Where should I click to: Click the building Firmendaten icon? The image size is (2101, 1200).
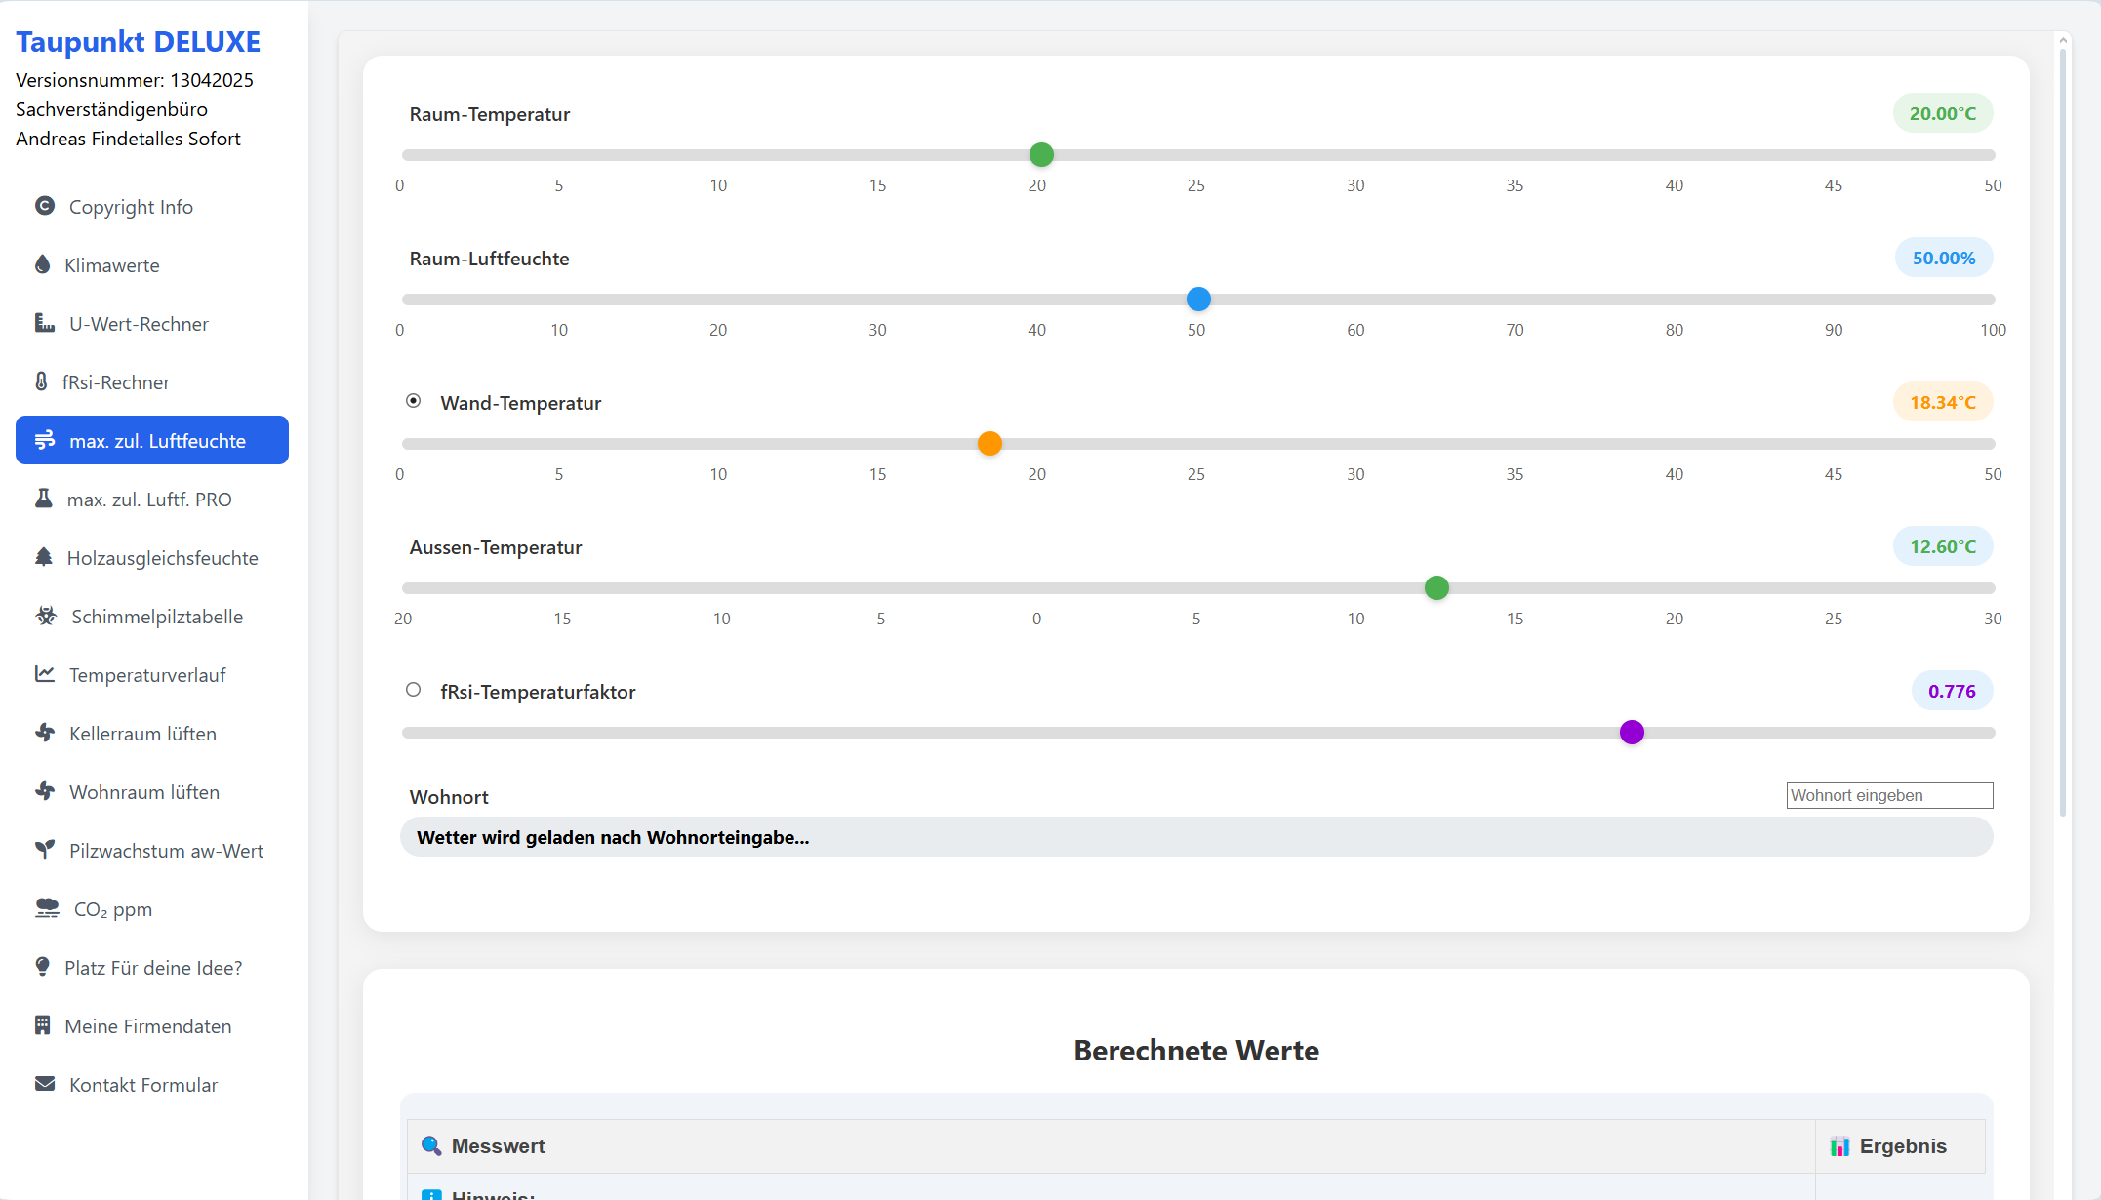42,1025
